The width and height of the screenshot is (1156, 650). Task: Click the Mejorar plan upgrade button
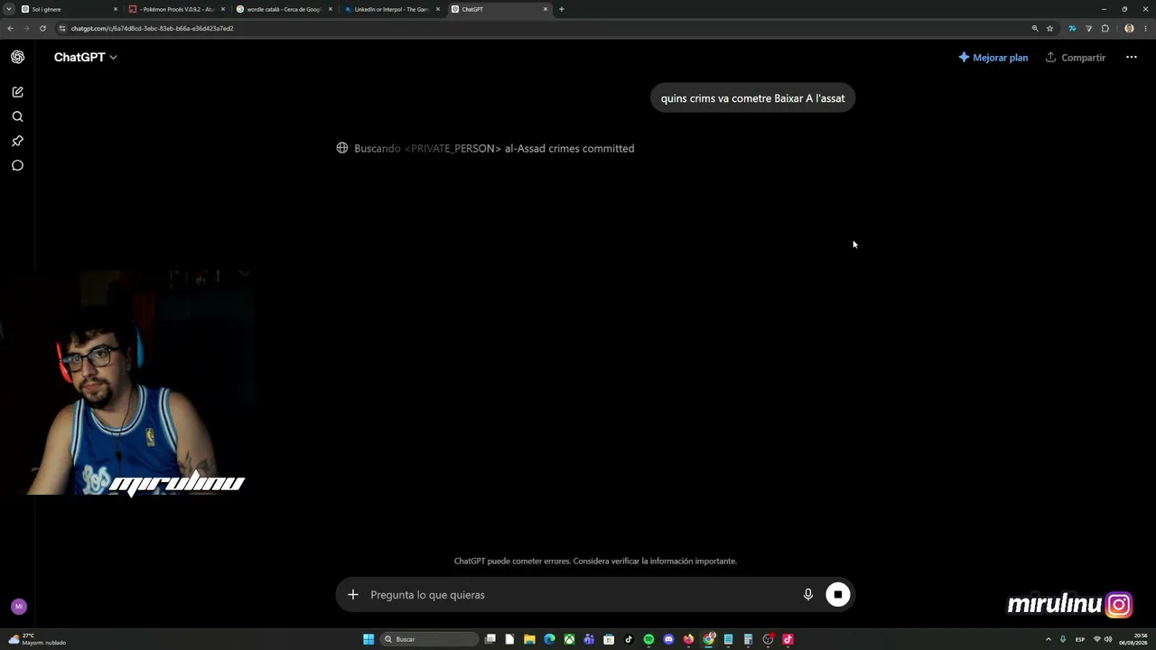pyautogui.click(x=993, y=57)
